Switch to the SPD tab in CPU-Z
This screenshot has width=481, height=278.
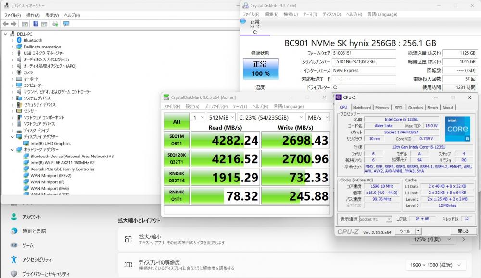click(x=398, y=108)
